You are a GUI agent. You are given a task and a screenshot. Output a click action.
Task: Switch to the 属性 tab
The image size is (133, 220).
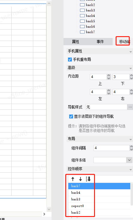pos(75,42)
